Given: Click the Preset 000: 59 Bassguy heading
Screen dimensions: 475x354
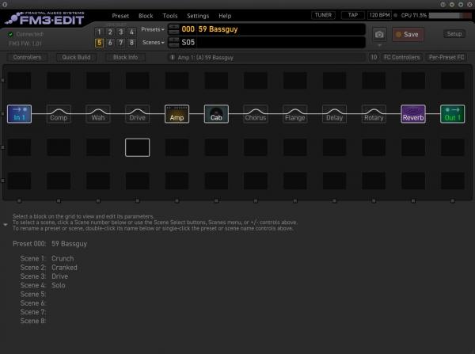Looking at the screenshot, I should point(50,244).
